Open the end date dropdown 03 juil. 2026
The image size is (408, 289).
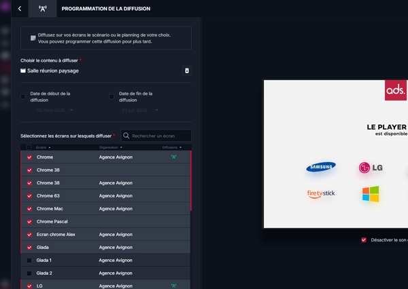point(140,110)
